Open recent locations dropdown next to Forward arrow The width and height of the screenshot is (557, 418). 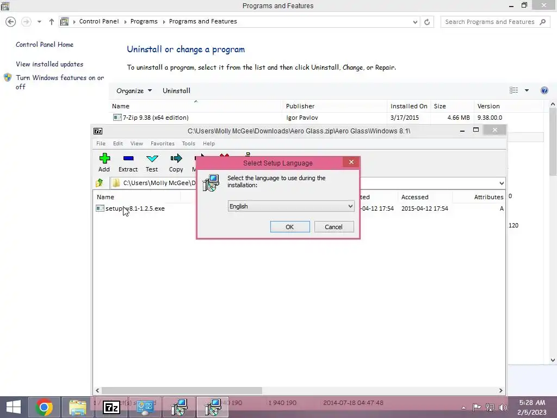coord(39,22)
